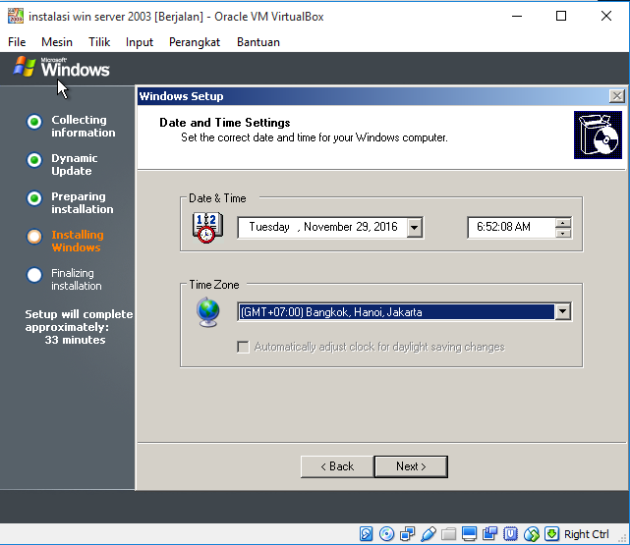Viewport: 630px width, 545px height.
Task: Open the Bantuan menu
Action: [258, 42]
